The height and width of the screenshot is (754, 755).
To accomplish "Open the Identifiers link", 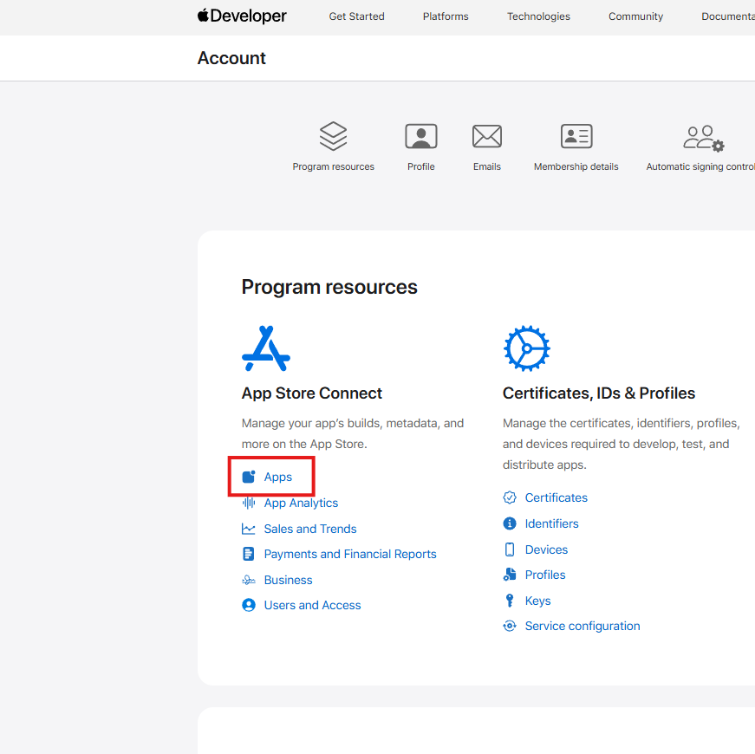I will [x=551, y=523].
